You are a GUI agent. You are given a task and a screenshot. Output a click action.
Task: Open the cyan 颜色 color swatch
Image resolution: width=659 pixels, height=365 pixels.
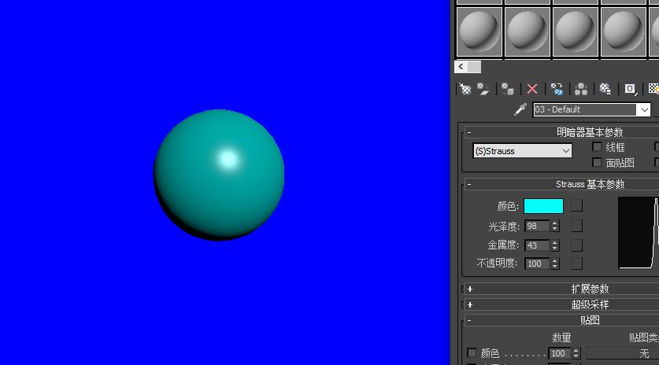543,206
